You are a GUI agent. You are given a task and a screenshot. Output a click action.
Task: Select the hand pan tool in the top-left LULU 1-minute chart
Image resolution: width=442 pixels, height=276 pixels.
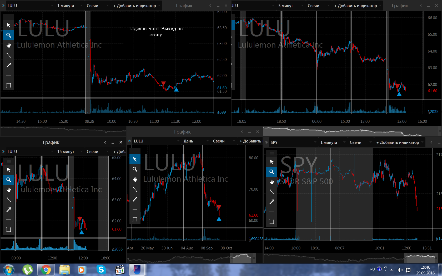pyautogui.click(x=9, y=45)
